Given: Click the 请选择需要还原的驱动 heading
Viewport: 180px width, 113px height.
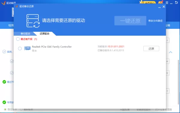Looking at the screenshot, I should click(x=64, y=21).
